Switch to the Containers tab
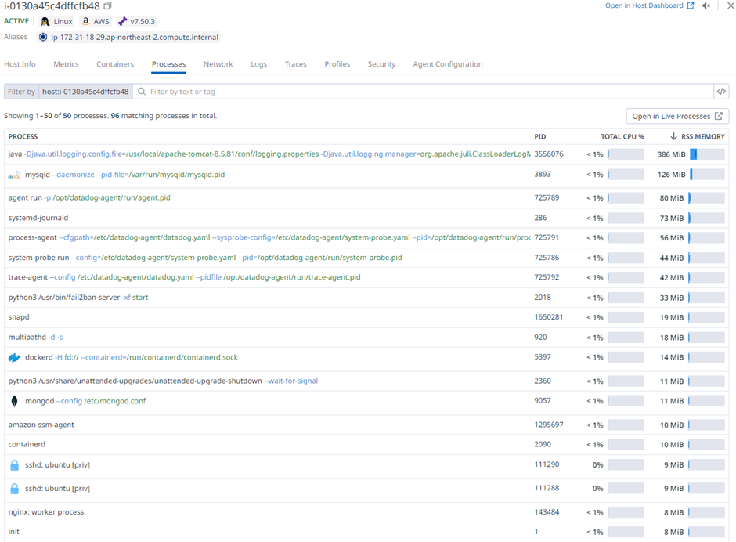Screen dimensions: 736x542 [x=115, y=64]
